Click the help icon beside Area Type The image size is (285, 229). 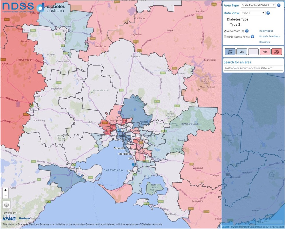[279, 5]
